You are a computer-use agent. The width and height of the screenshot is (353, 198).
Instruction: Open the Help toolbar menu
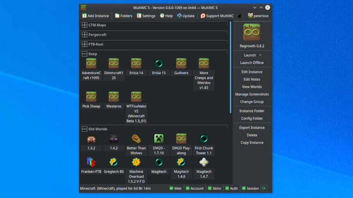pyautogui.click(x=166, y=16)
